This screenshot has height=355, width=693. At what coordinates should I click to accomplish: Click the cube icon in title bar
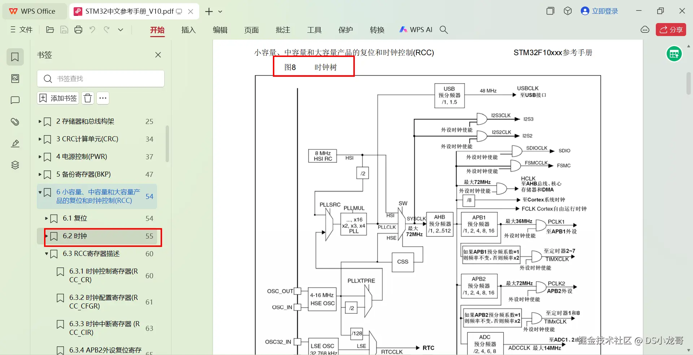568,11
